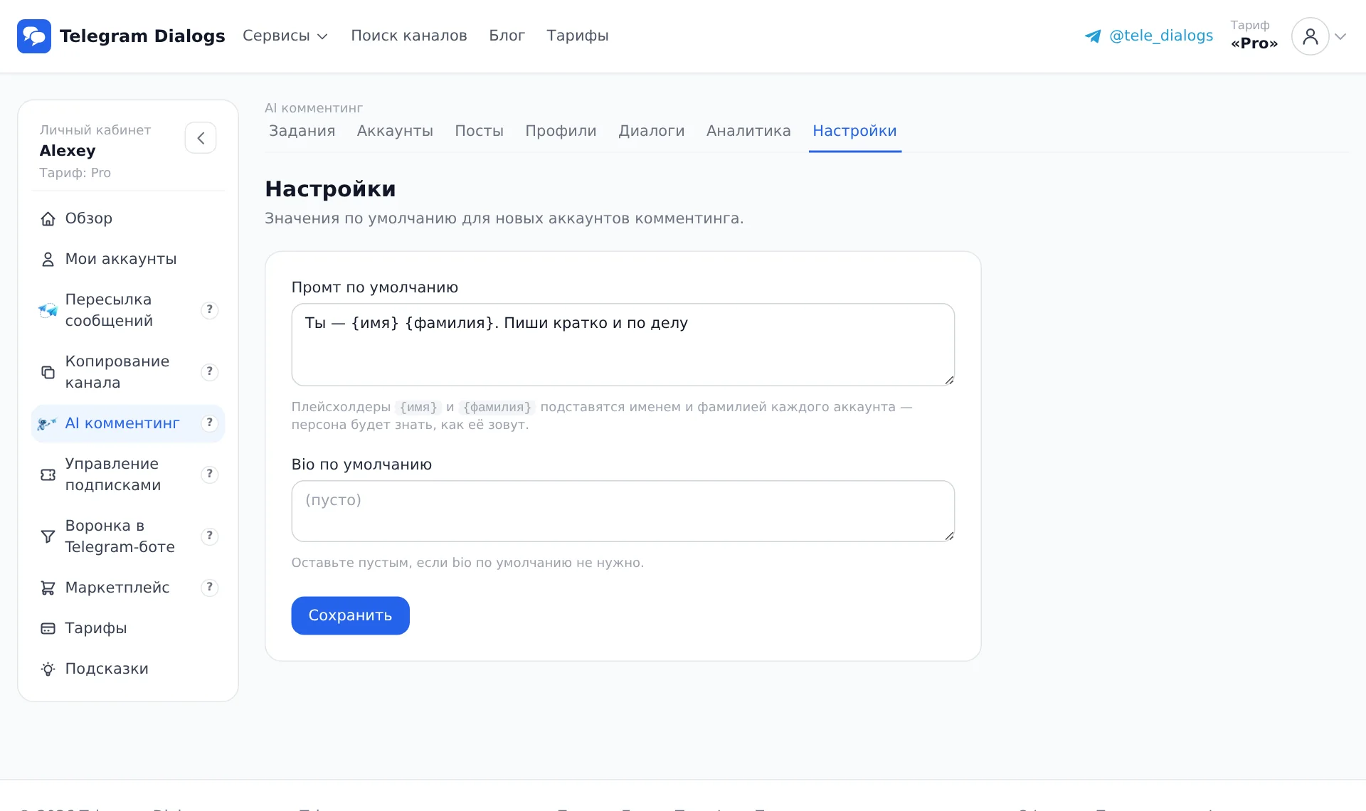Click the AI комментинг sidebar icon

(47, 423)
